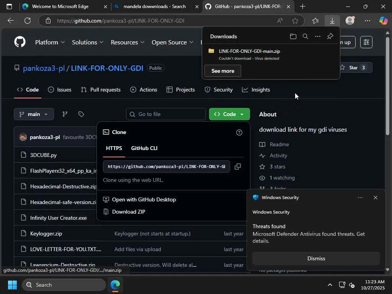392x294 pixels.
Task: Open the Security tab
Action: tap(219, 90)
